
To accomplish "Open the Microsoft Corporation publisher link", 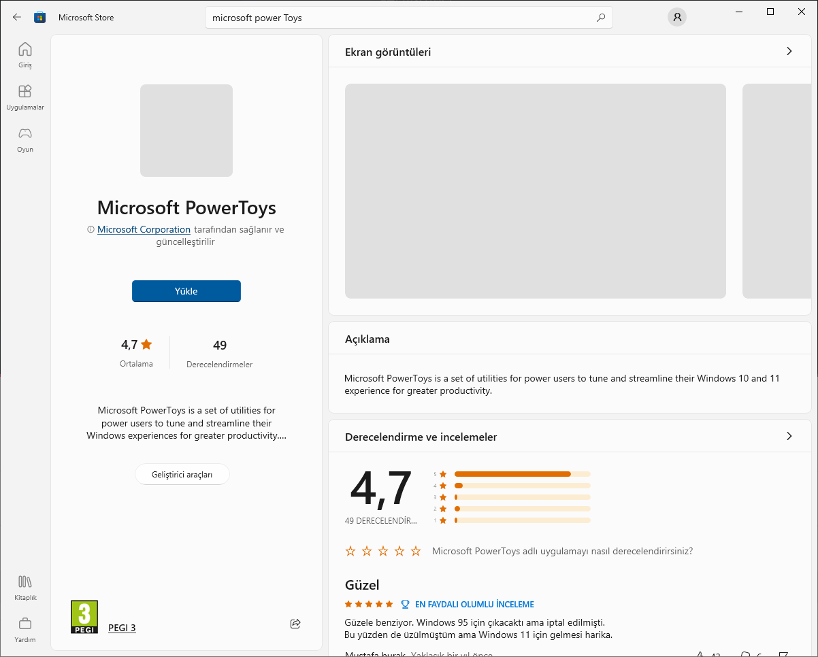I will click(x=144, y=230).
